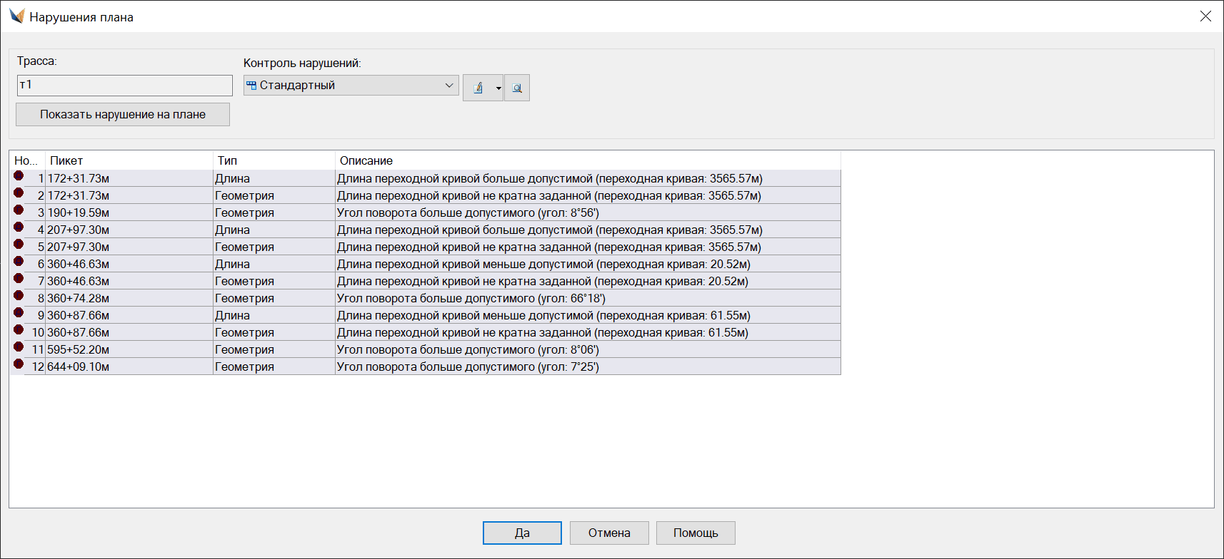Click the red violation icon beside row 3

pyautogui.click(x=19, y=210)
